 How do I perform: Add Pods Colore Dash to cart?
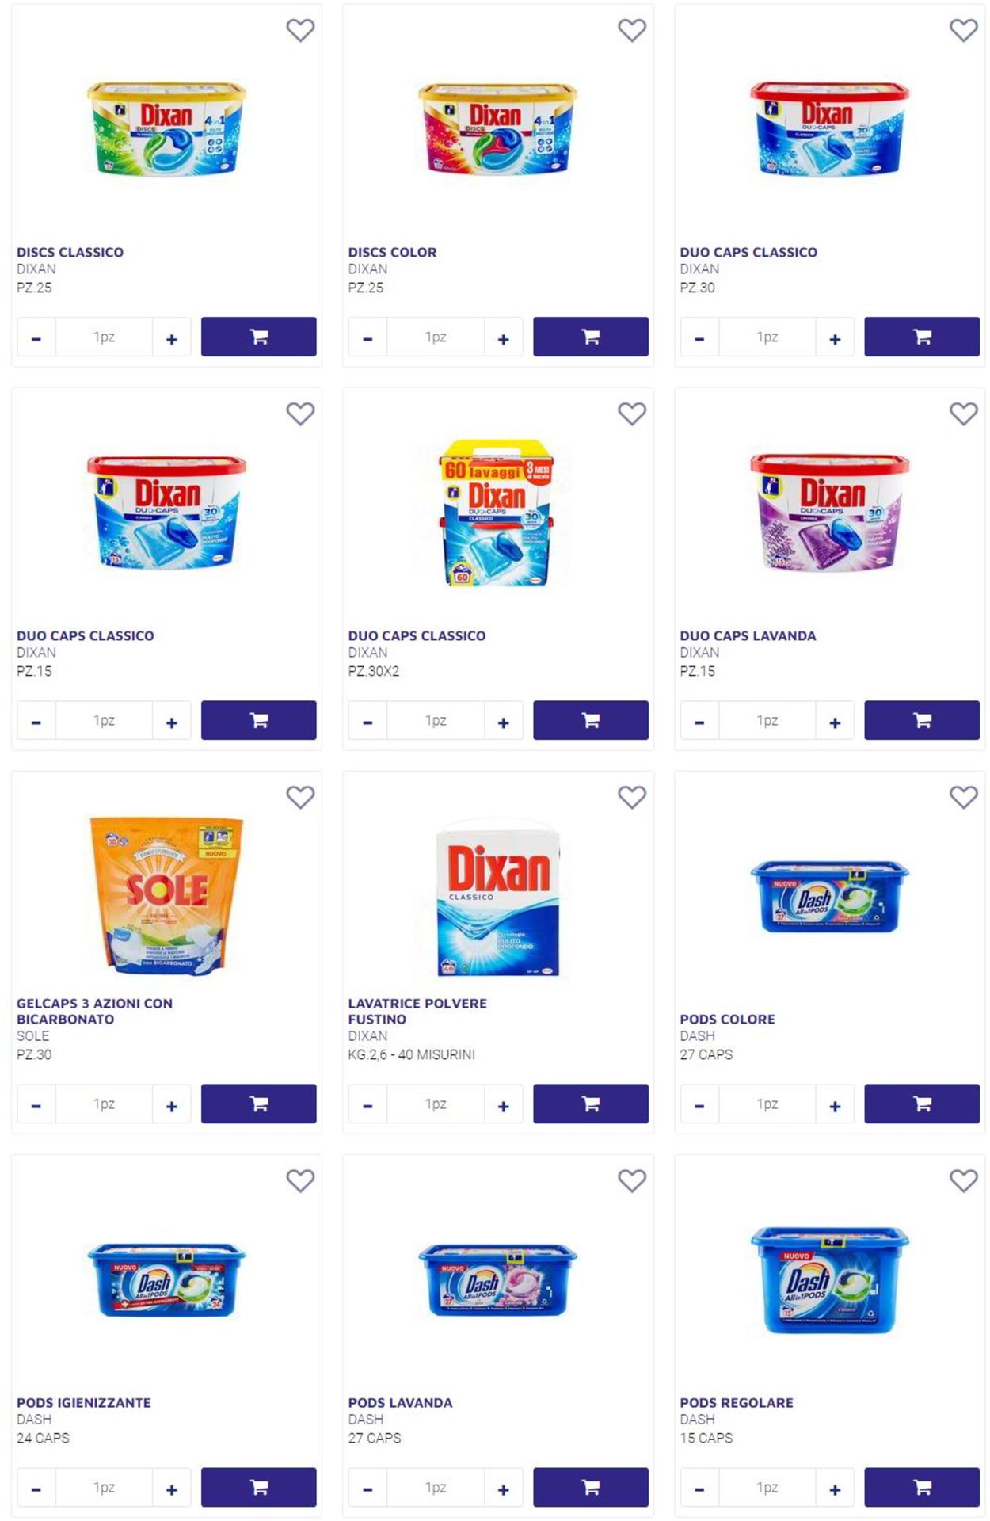pyautogui.click(x=922, y=1104)
